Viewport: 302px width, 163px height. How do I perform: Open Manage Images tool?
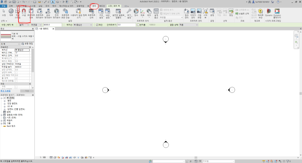[x=193, y=13]
